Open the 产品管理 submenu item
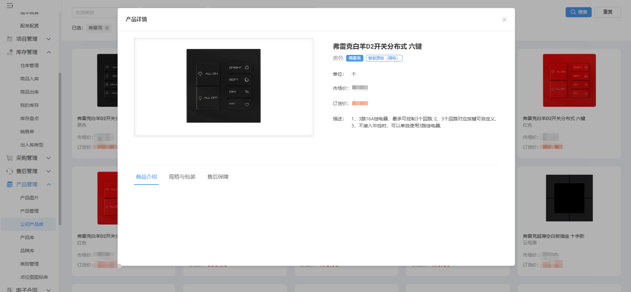631x292 pixels. pyautogui.click(x=29, y=211)
